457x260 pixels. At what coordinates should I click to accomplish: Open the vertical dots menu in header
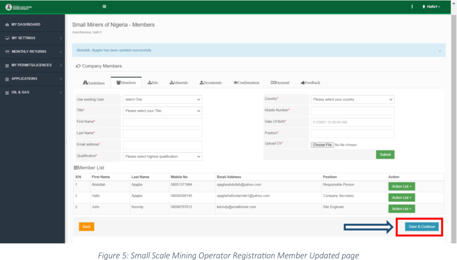[x=412, y=7]
